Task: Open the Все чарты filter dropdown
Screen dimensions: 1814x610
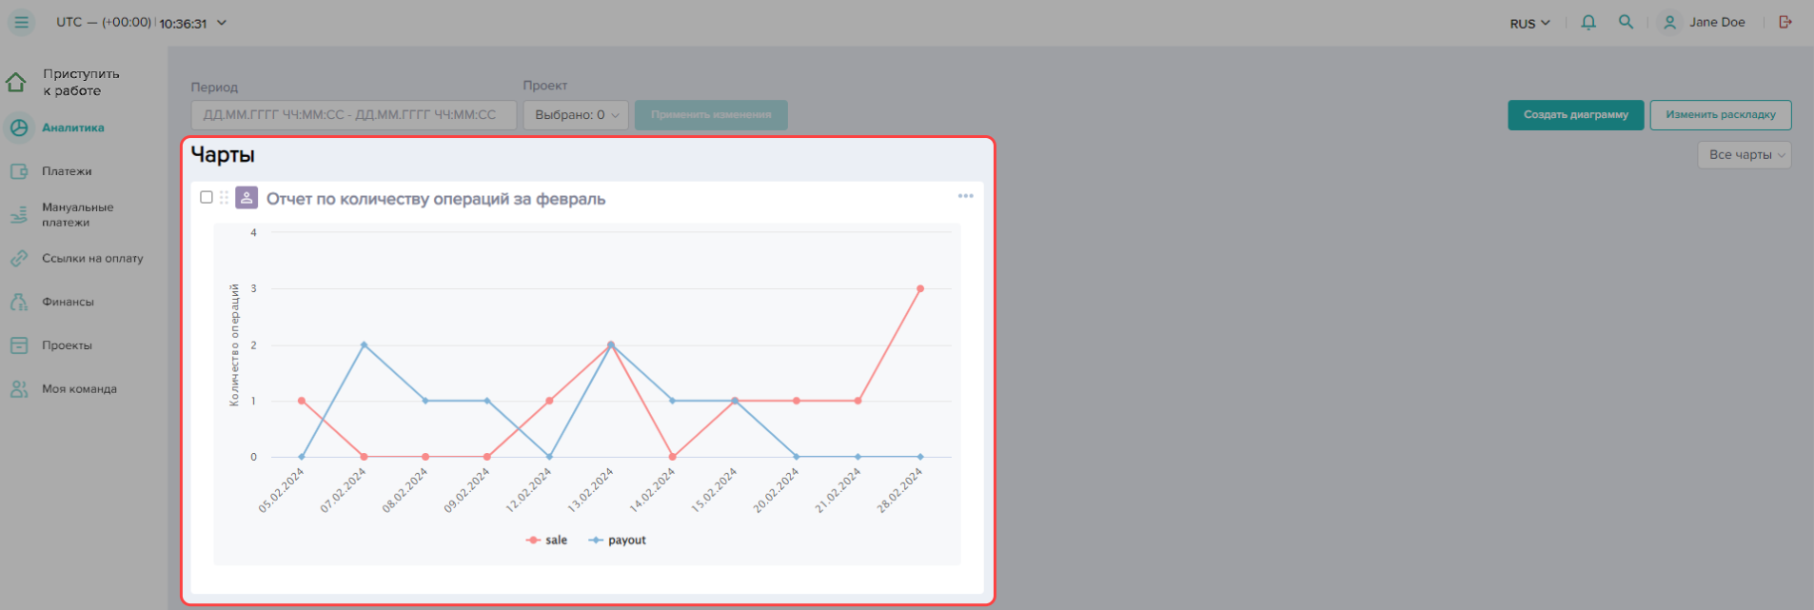Action: [x=1744, y=155]
